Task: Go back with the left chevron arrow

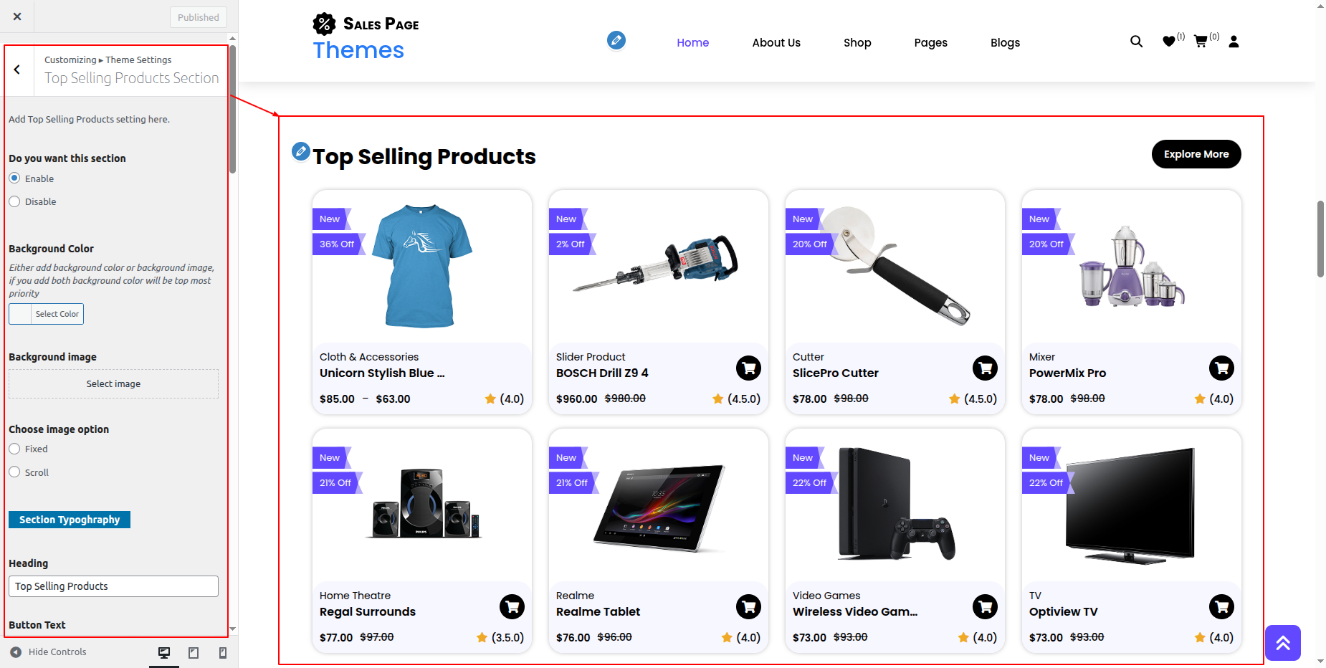Action: coord(17,70)
